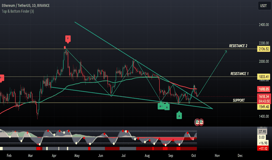Viewport: 272px width, 160px height.
Task: Click the Ethereum / TetherUS symbol title
Action: click(26, 6)
